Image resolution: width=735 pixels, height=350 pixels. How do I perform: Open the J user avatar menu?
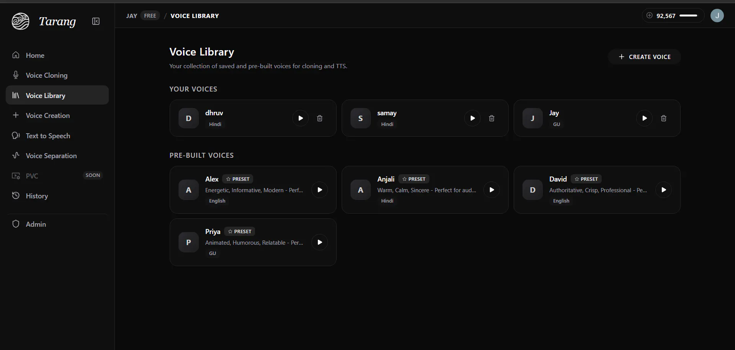(717, 16)
